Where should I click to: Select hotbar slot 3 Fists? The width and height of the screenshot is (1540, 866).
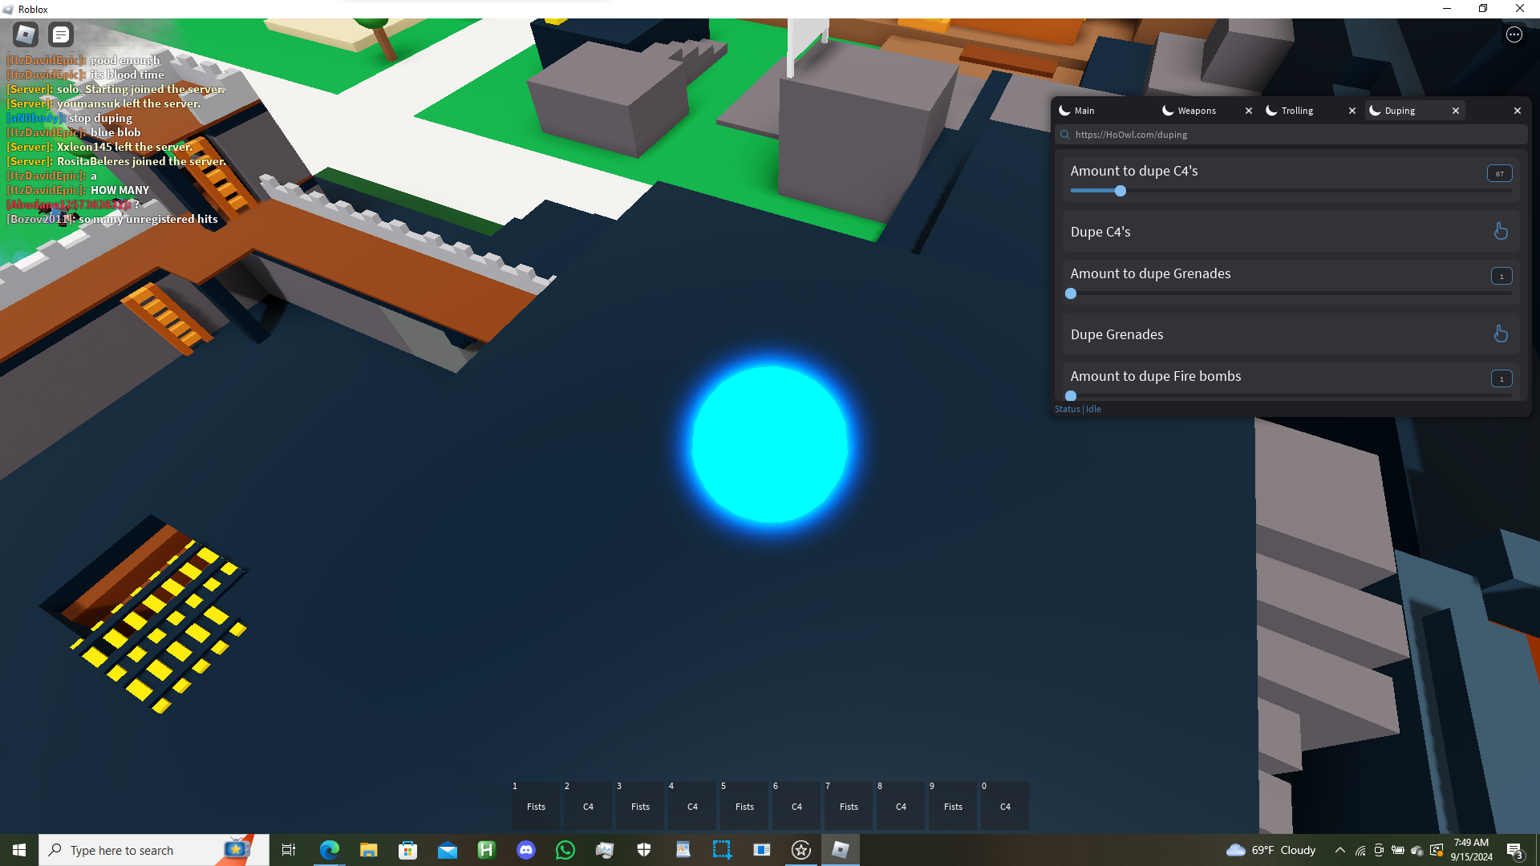coord(640,806)
